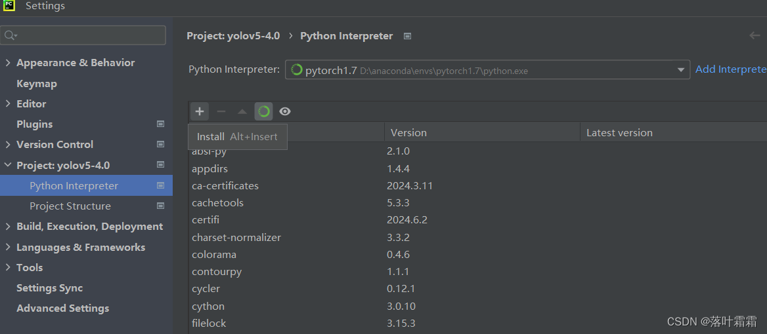Screen dimensions: 767x334
Task: Select the cython package row
Action: click(477, 306)
